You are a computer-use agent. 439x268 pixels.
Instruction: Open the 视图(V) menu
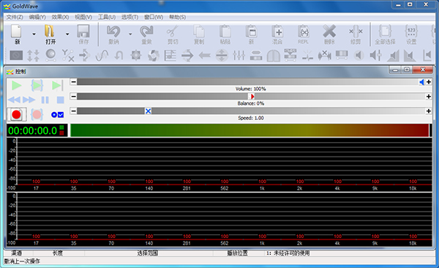83,17
